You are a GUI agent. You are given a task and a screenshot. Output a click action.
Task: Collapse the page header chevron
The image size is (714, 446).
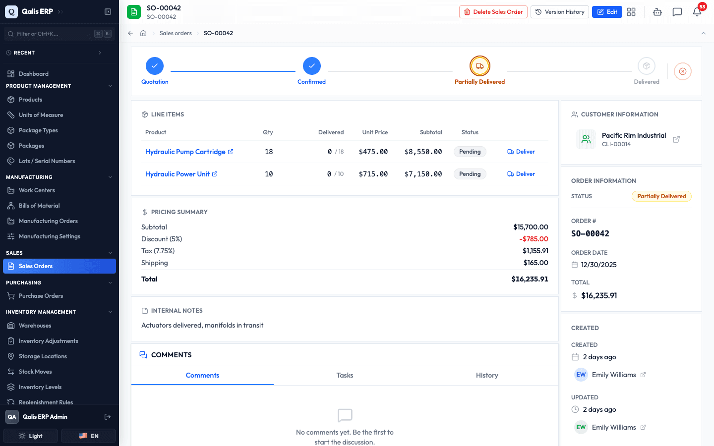pyautogui.click(x=703, y=33)
